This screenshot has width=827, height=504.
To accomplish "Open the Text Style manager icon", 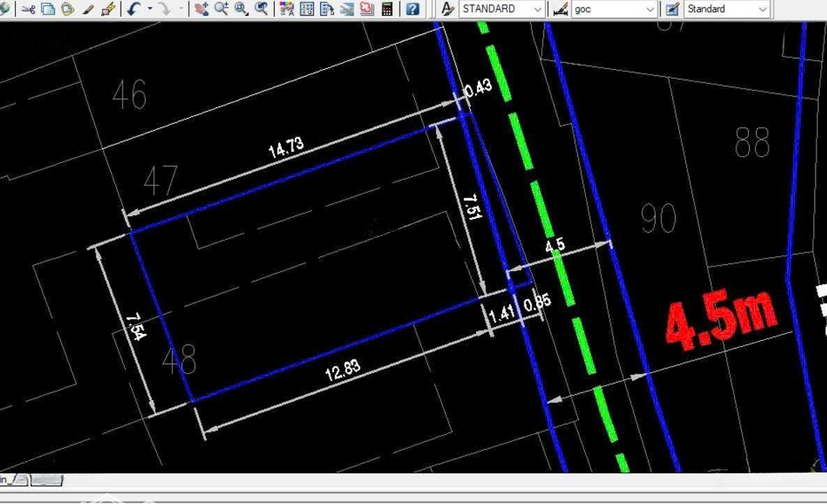I will click(x=448, y=9).
